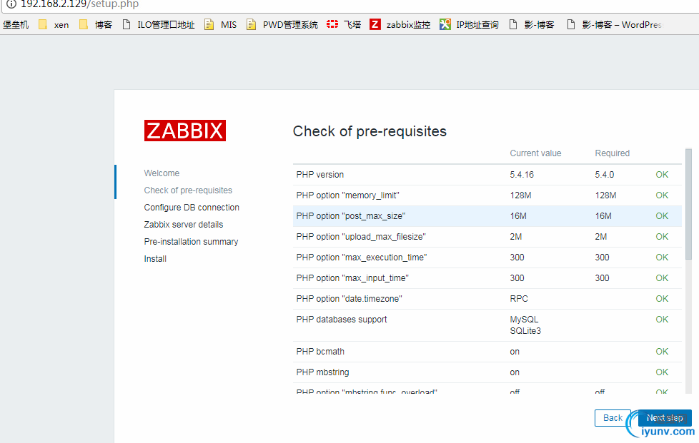Image resolution: width=699 pixels, height=443 pixels.
Task: Click PHP option "memory_limit" row label
Action: point(348,195)
